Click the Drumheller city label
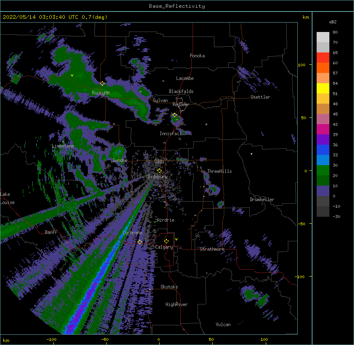The image size is (354, 345). (x=262, y=200)
